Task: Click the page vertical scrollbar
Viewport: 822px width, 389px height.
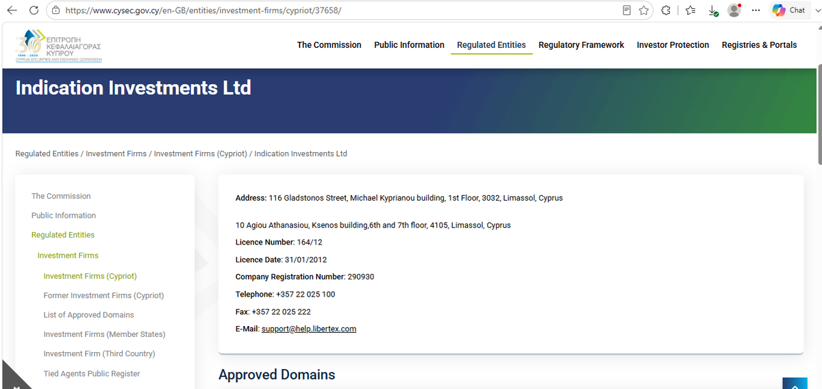Action: pos(819,115)
